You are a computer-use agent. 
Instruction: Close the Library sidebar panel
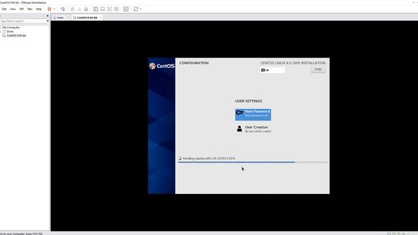pyautogui.click(x=48, y=16)
